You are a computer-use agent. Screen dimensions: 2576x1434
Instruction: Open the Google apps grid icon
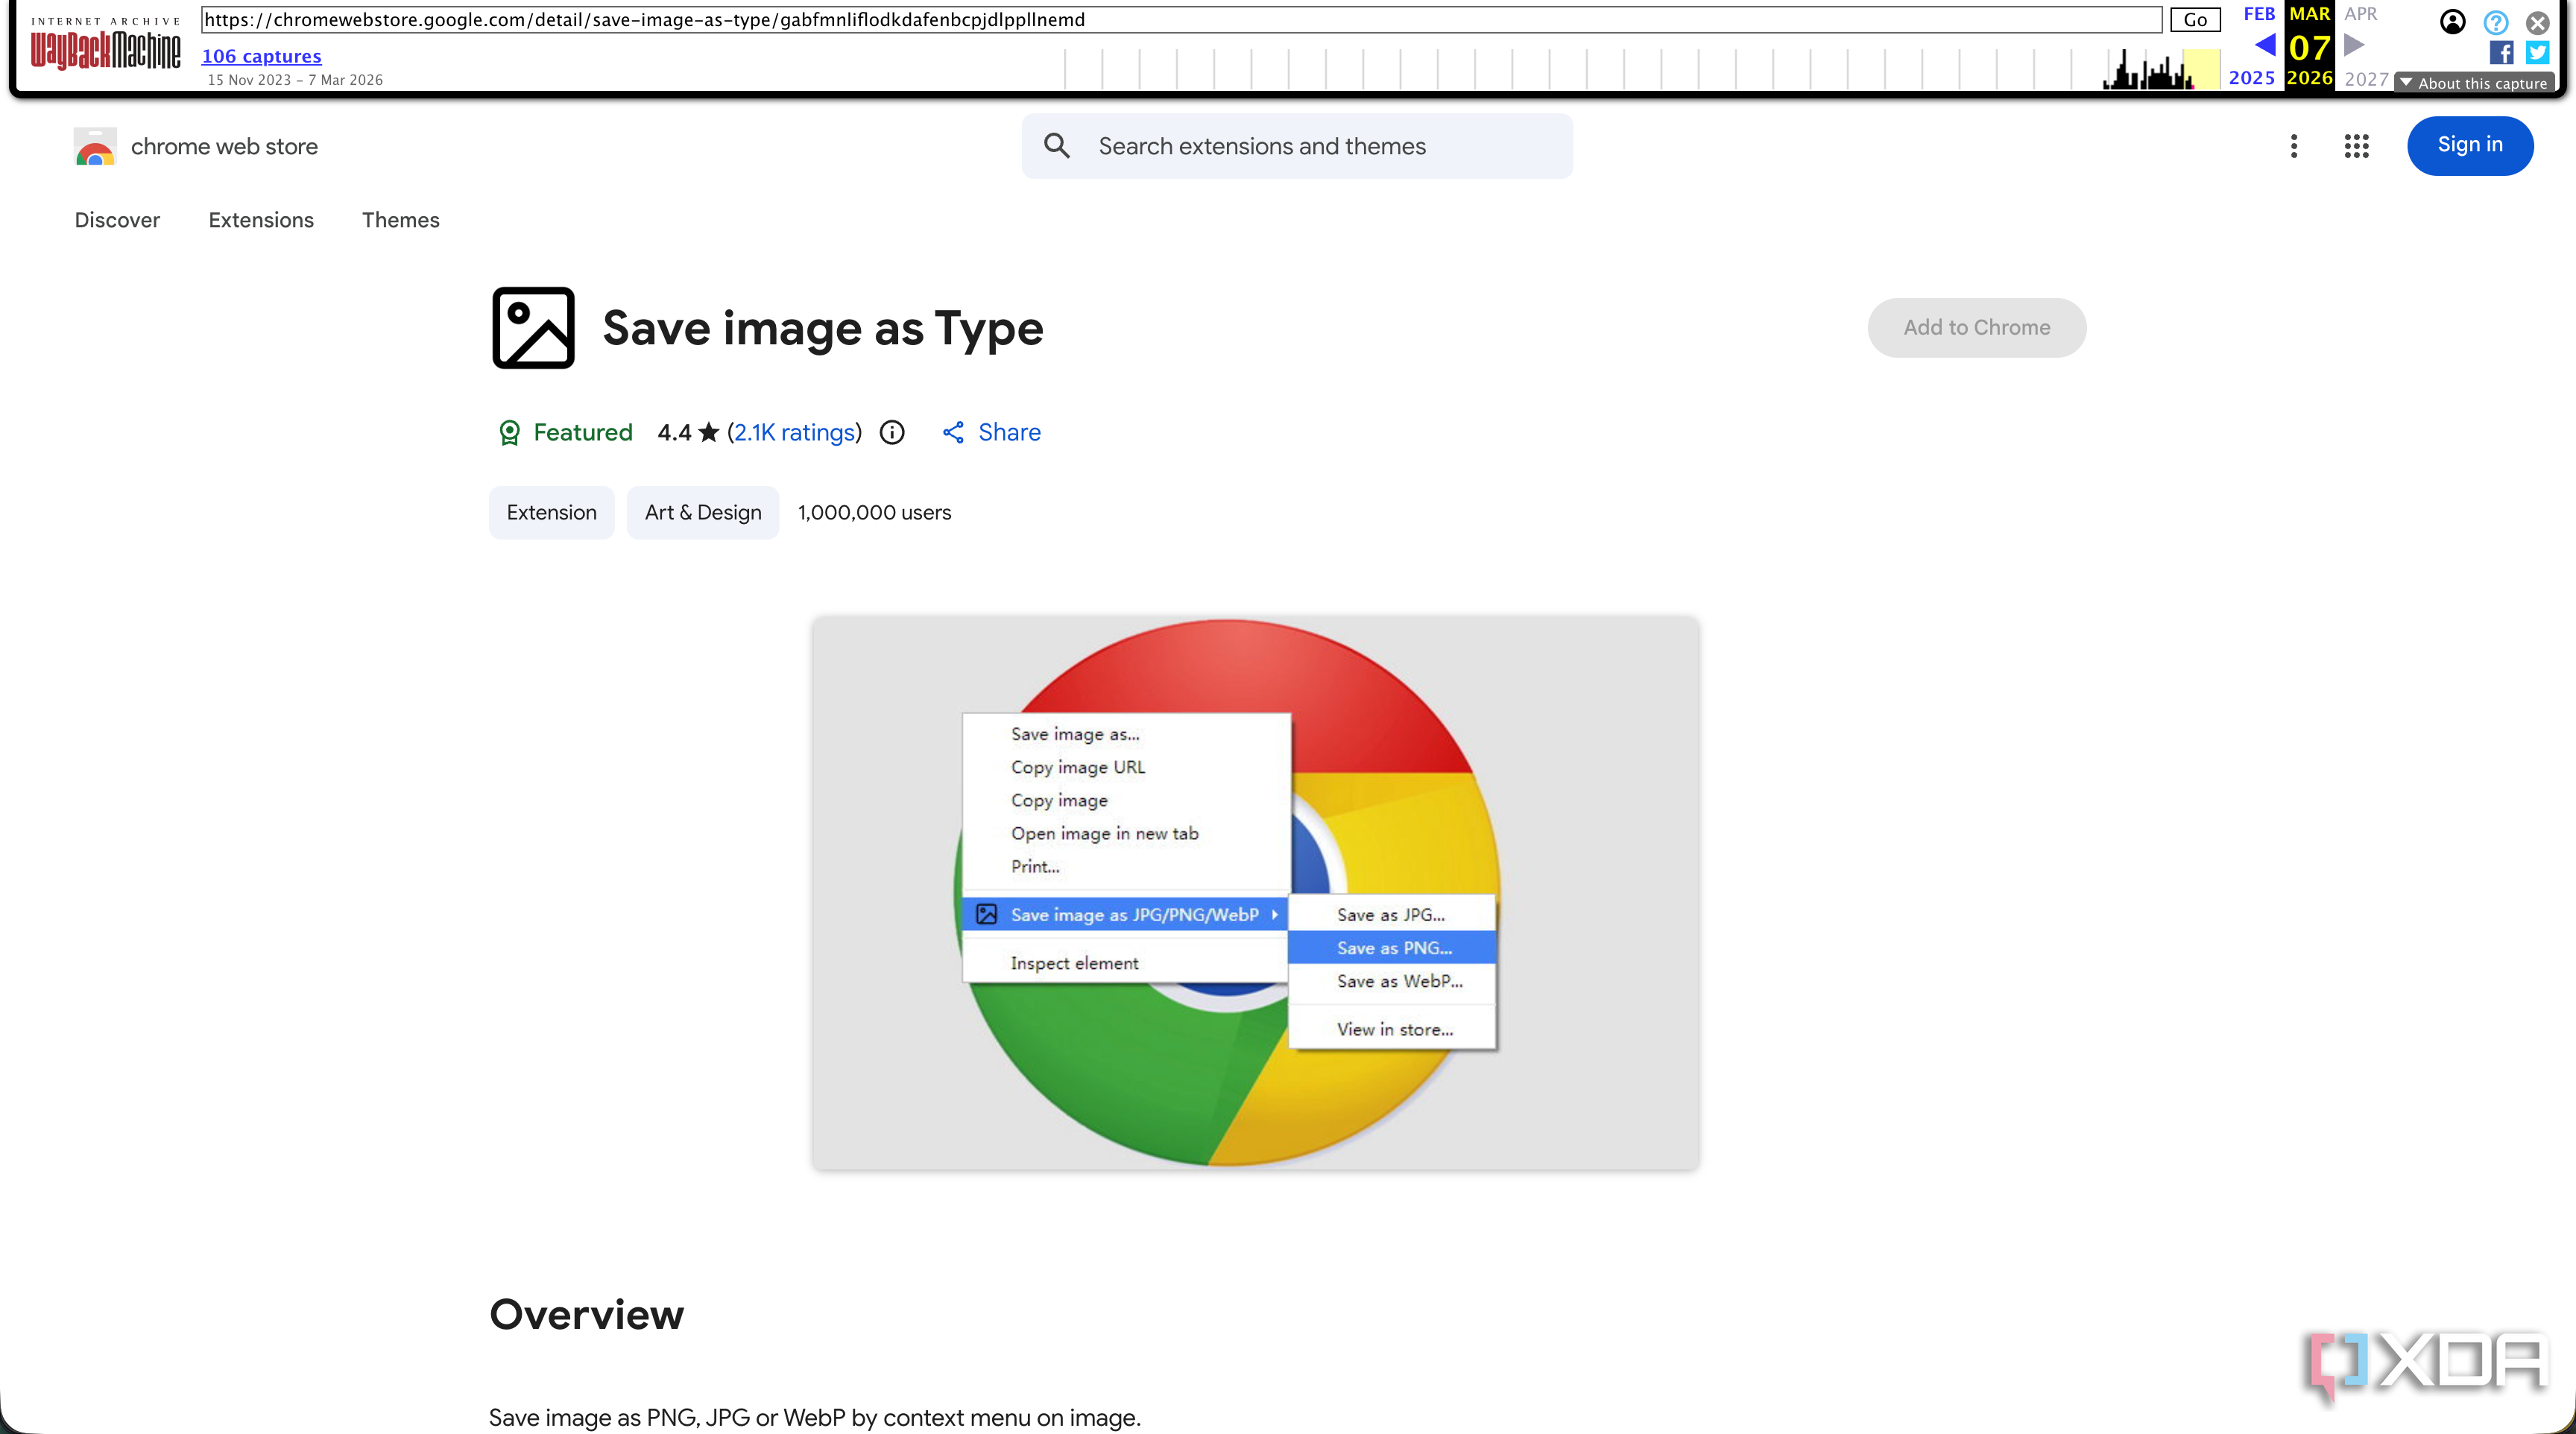point(2356,146)
